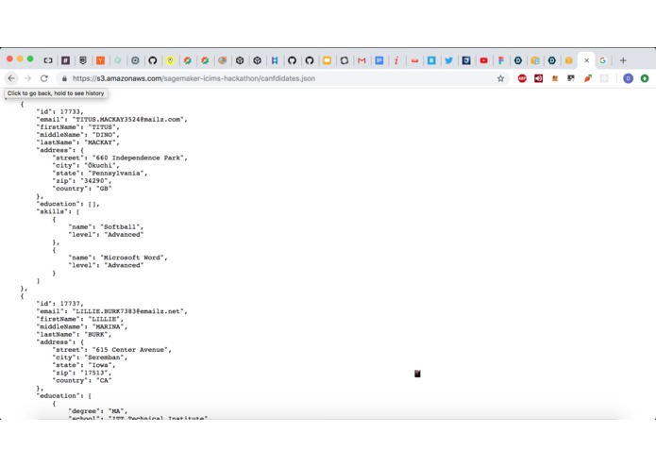Switch to the teal circle tab
Viewport: 656px width, 466px height.
[118, 60]
